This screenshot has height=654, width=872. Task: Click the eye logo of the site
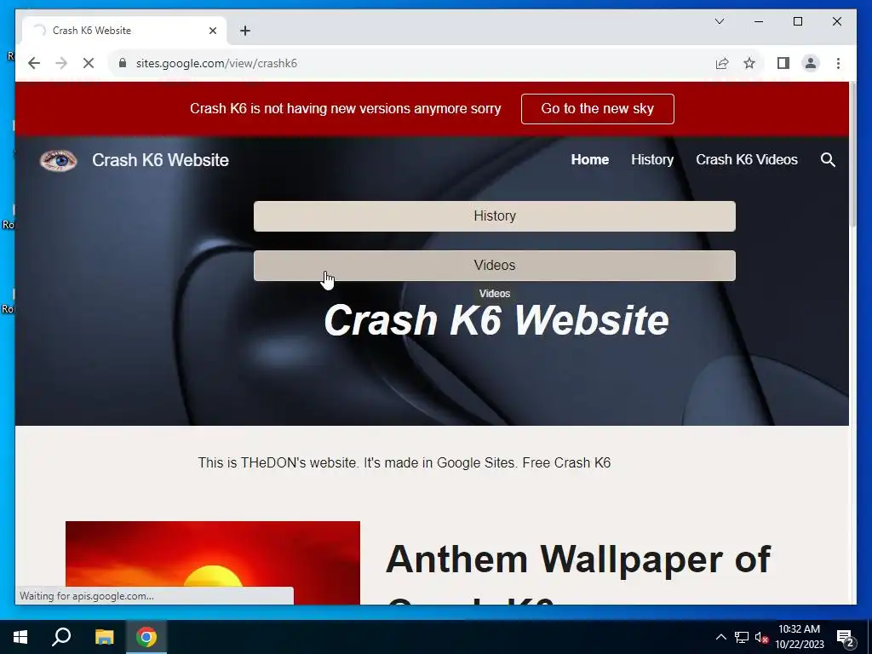(x=59, y=161)
